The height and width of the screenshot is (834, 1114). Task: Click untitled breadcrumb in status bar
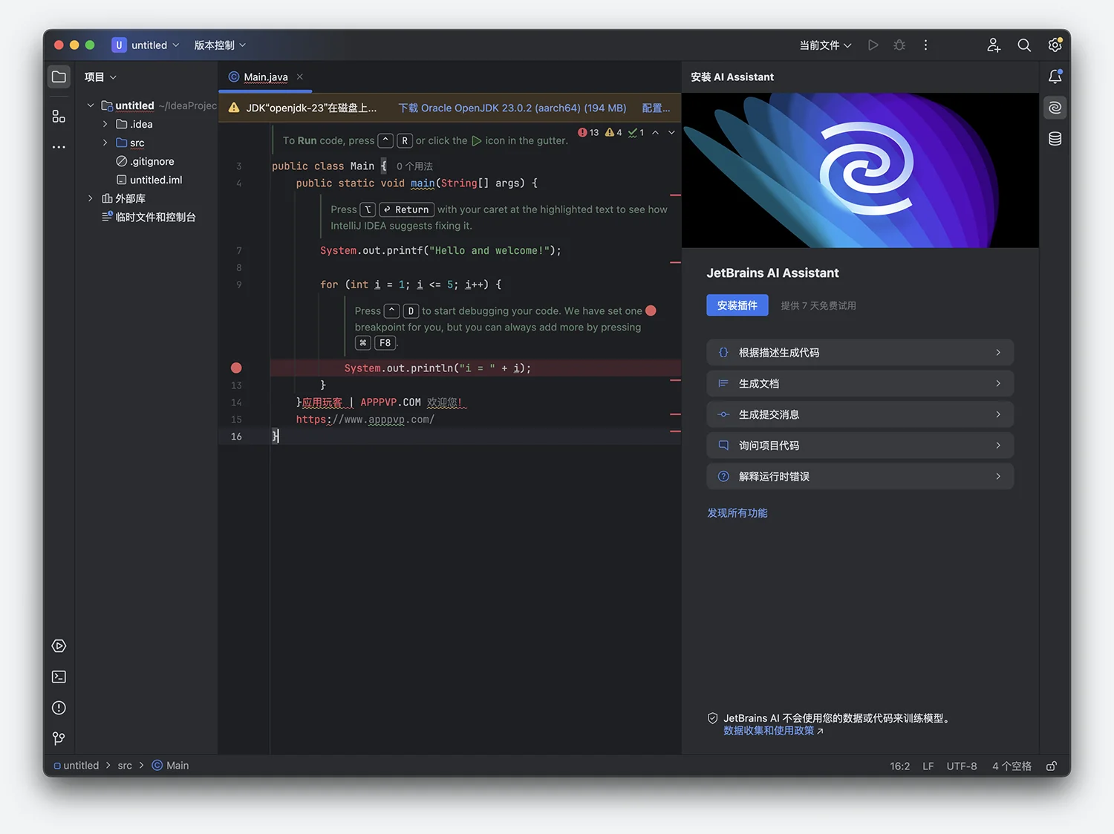tap(76, 766)
